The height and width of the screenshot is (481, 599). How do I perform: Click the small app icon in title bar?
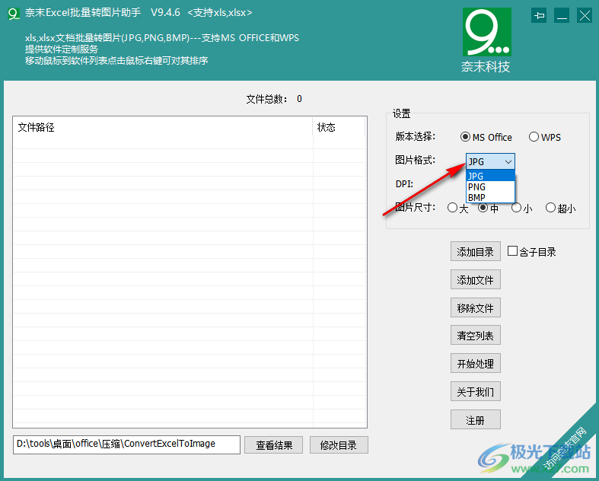pos(14,14)
